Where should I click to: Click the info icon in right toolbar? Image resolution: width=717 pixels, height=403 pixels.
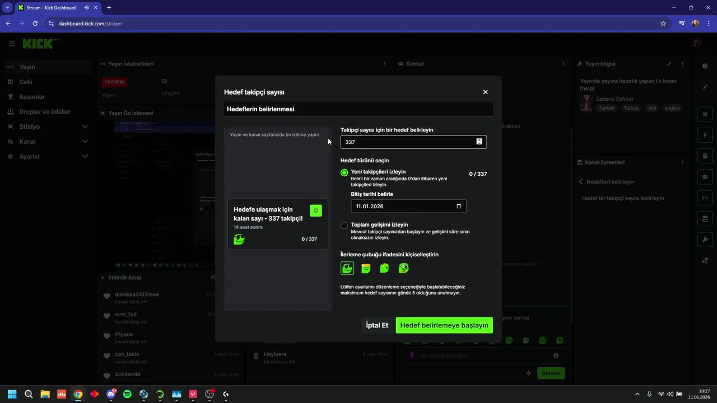pos(705,66)
